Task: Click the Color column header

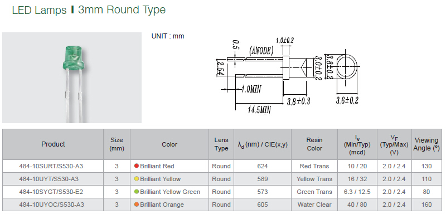Action: [x=169, y=144]
